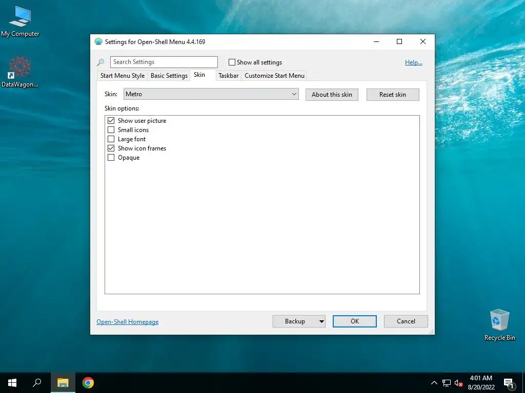Show hidden system tray icons

[x=434, y=383]
